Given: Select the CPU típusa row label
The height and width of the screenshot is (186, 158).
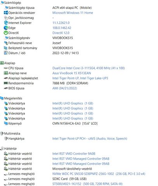Looking at the screenshot, I should (16, 68).
